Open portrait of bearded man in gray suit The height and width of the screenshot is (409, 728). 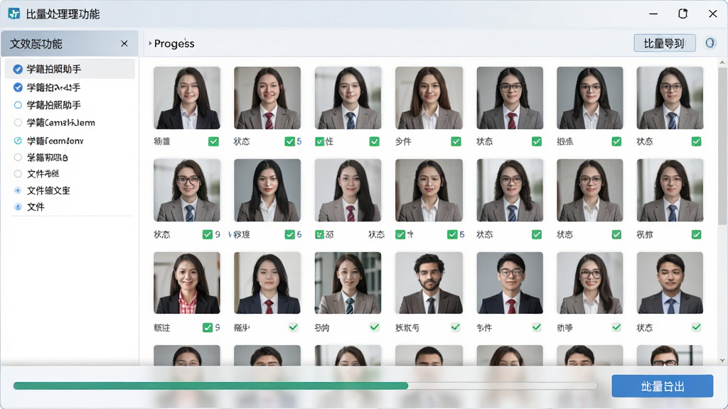tap(429, 283)
